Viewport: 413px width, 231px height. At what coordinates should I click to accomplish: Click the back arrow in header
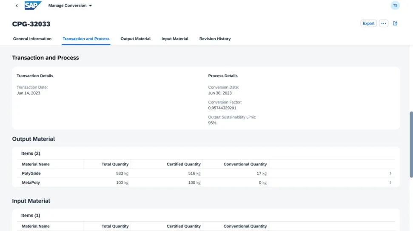click(17, 6)
